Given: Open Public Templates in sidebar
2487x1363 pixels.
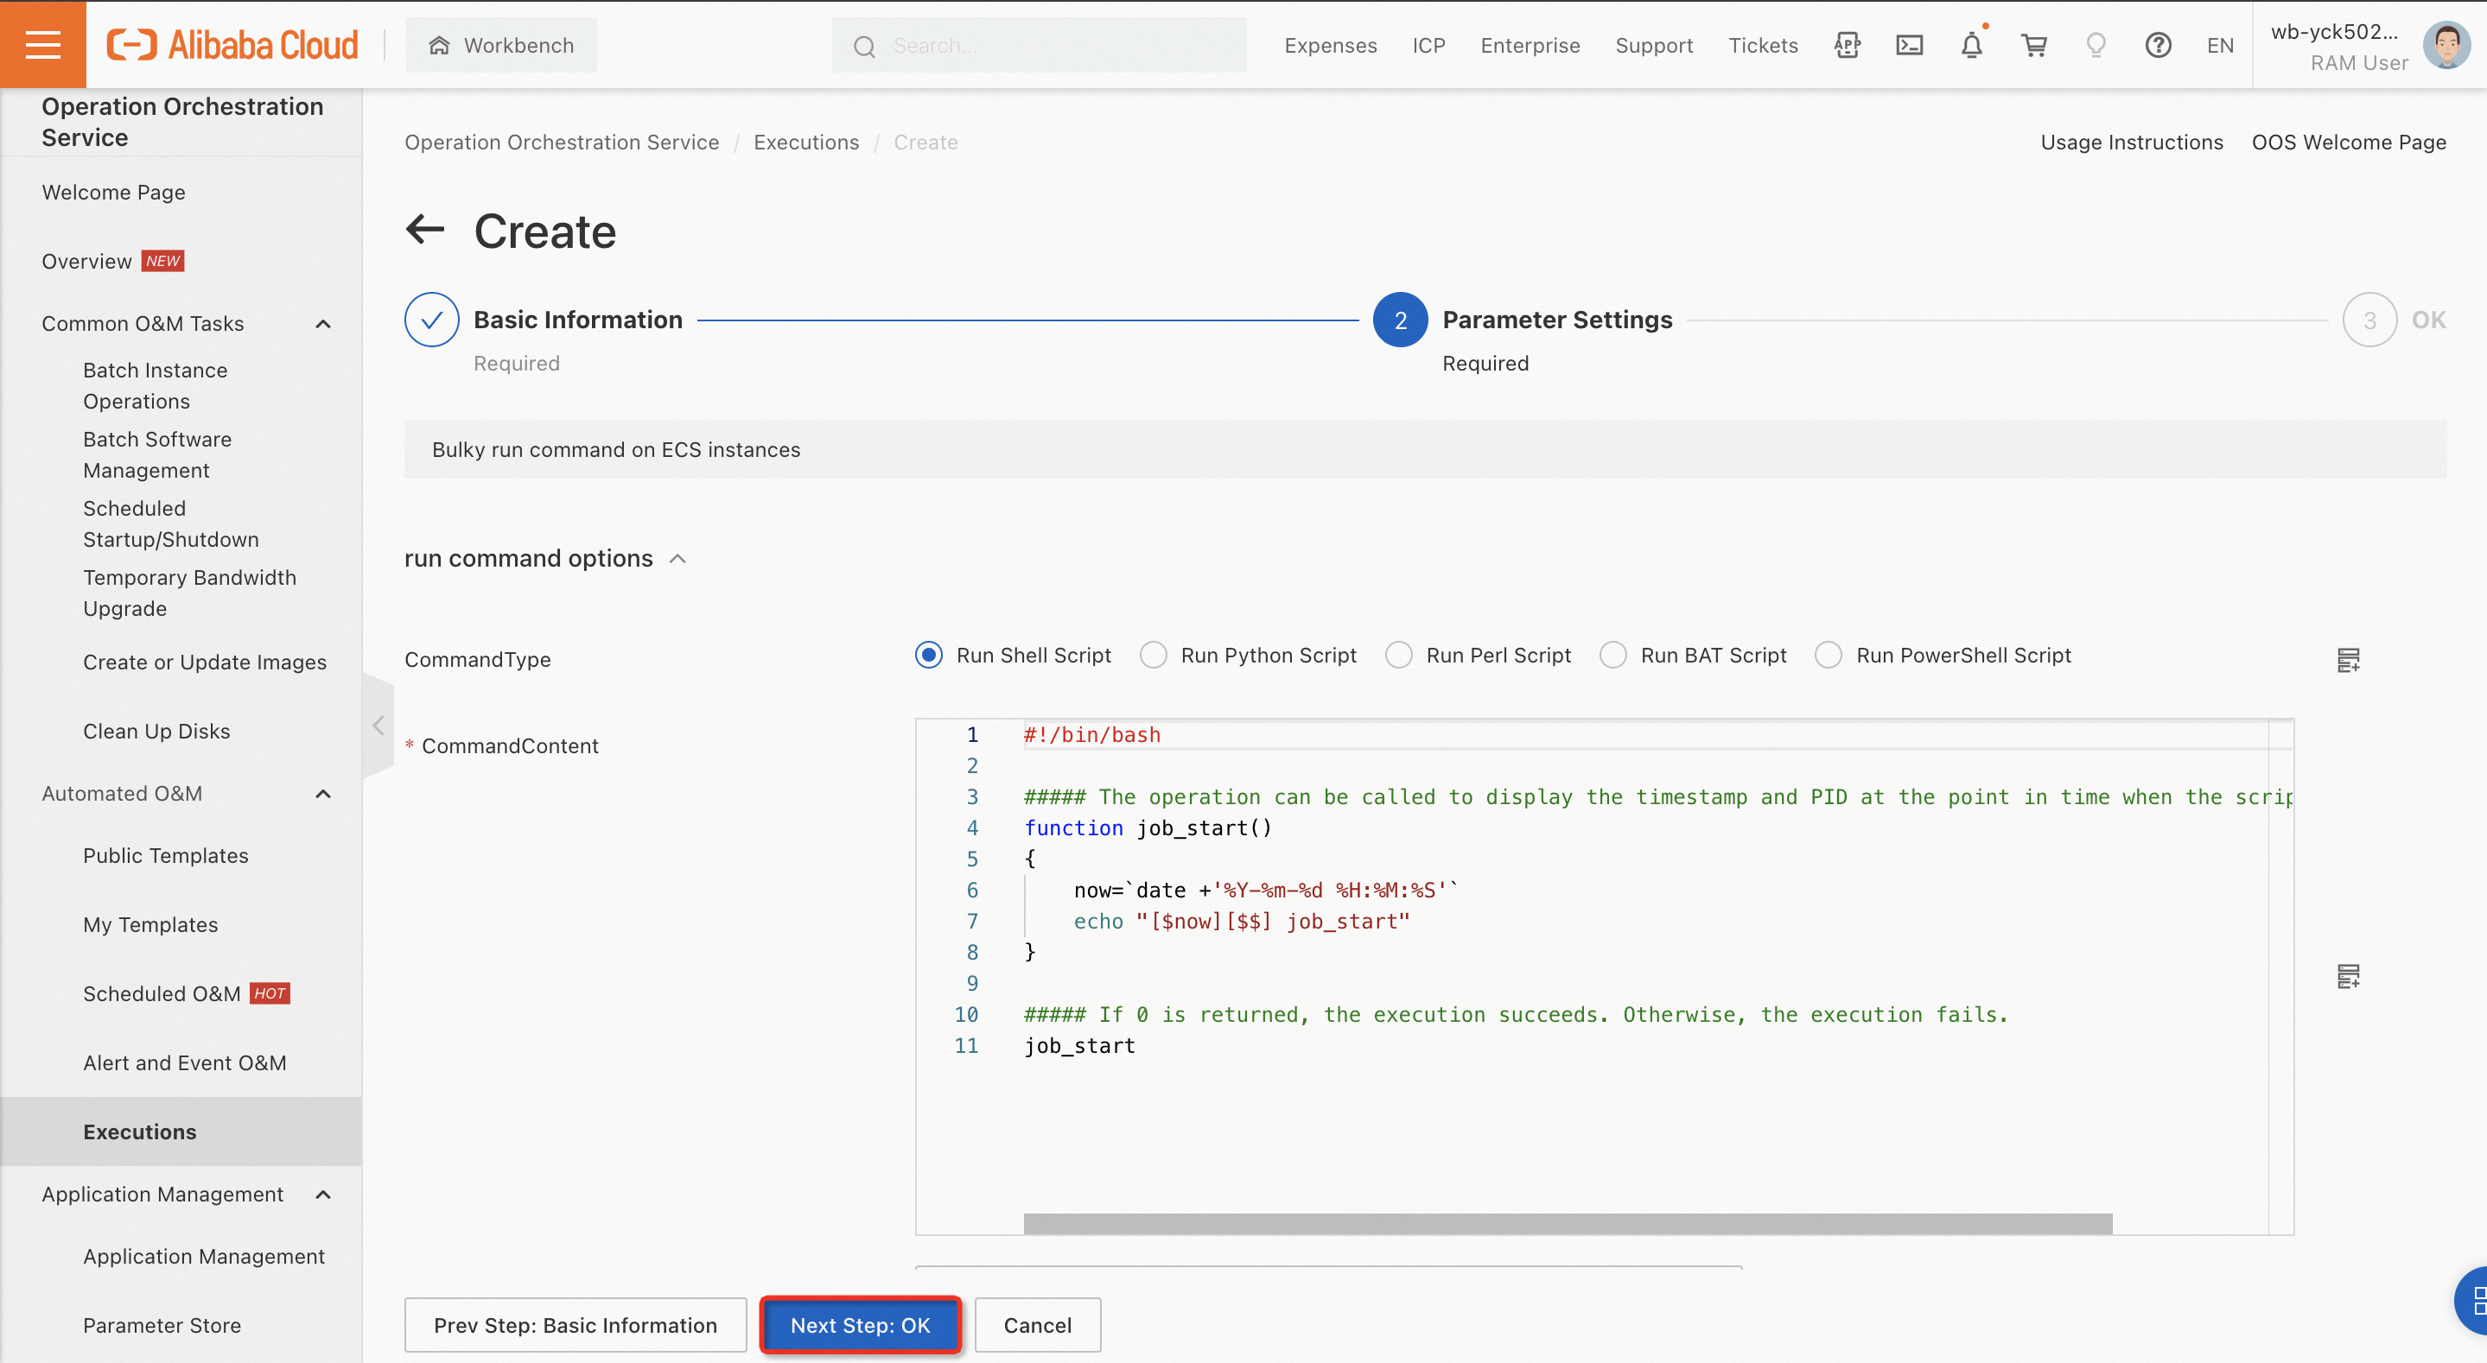Looking at the screenshot, I should coord(165,855).
